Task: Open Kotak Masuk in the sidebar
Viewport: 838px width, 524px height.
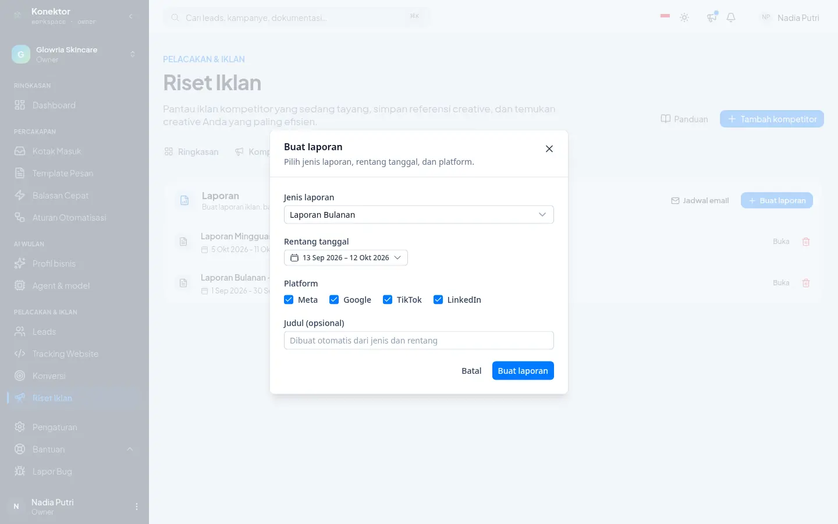Action: click(x=74, y=151)
